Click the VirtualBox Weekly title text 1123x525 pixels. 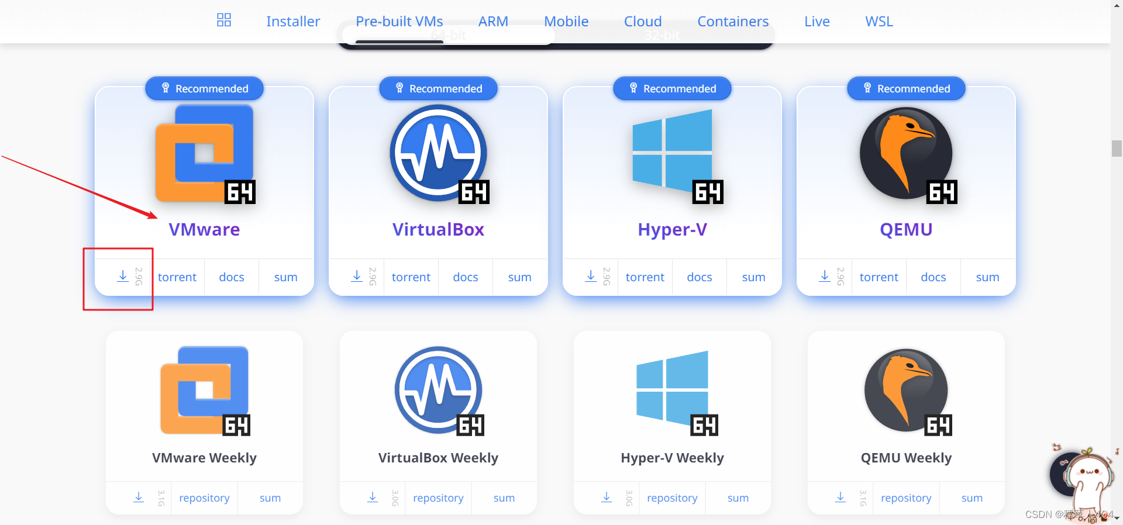tap(439, 458)
